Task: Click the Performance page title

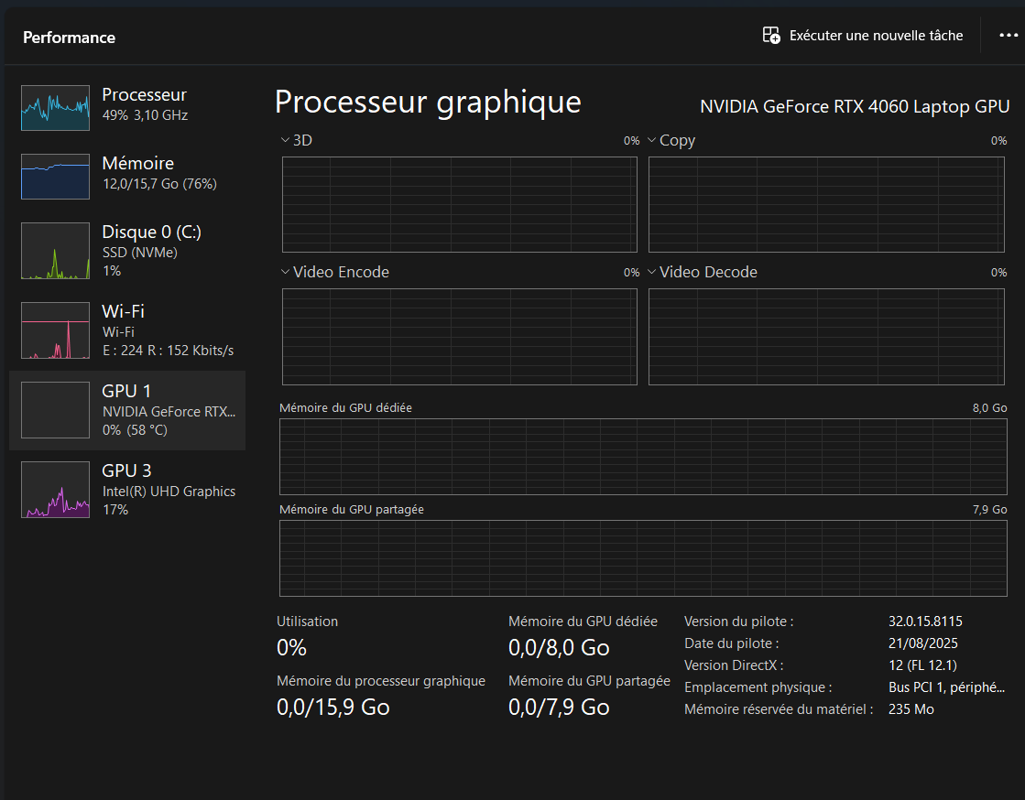Action: point(69,38)
